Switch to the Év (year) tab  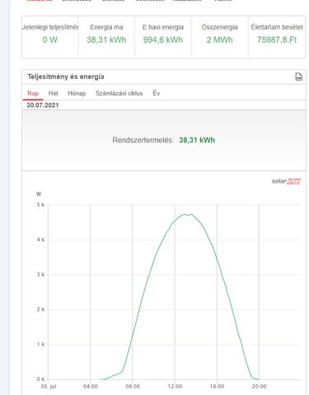[x=157, y=93]
